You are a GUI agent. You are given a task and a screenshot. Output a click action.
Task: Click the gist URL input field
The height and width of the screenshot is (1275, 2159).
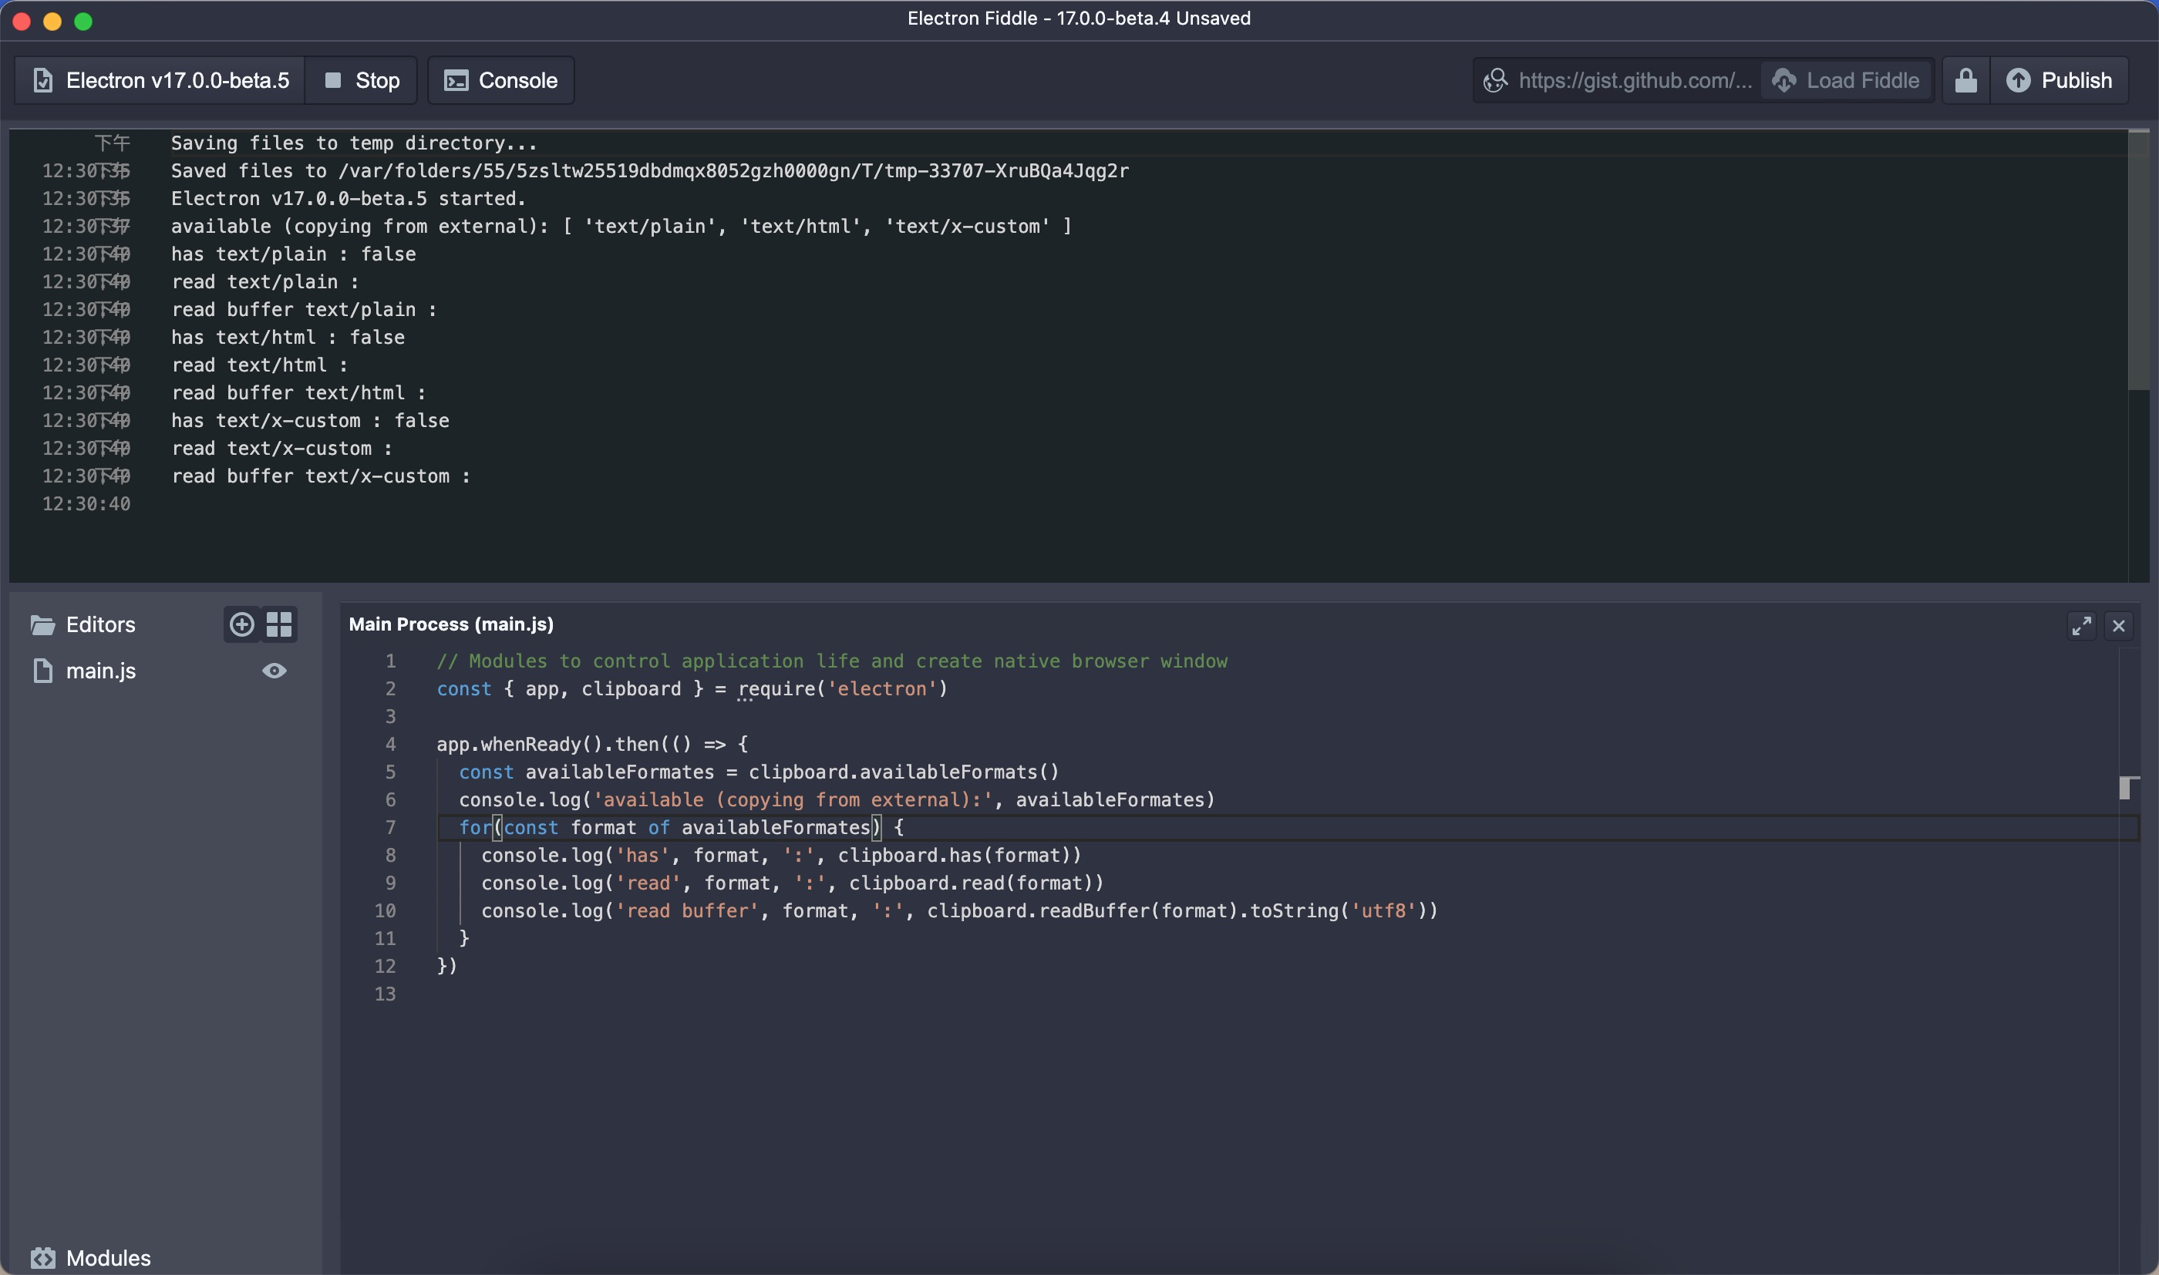1632,80
